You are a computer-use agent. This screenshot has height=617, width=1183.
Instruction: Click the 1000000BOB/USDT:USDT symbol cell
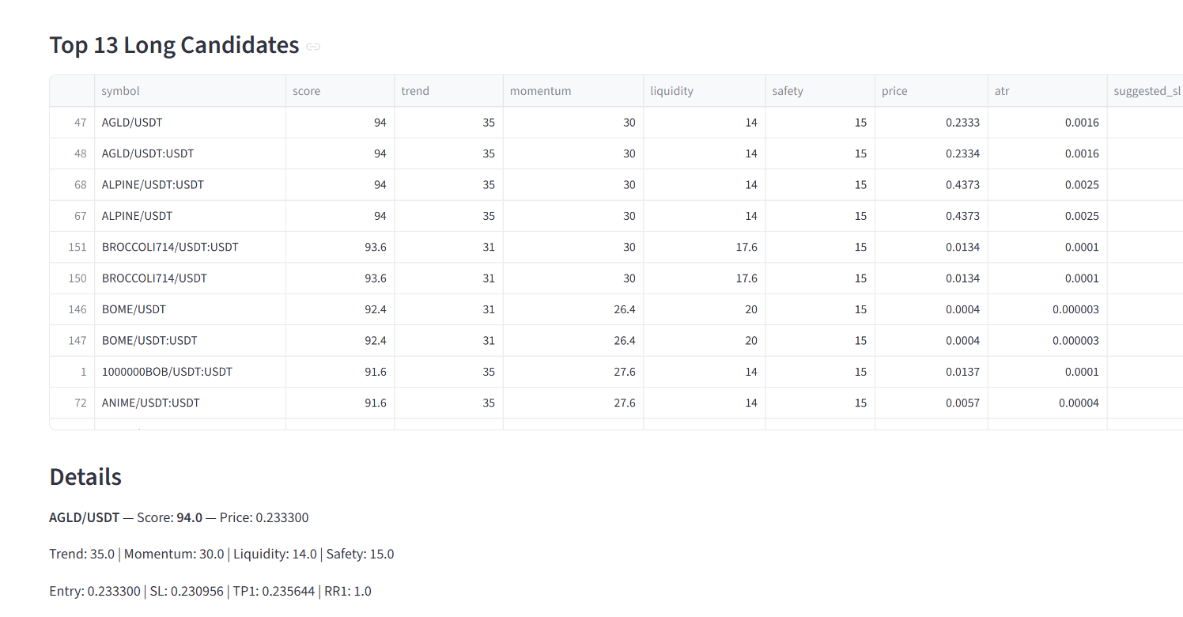coord(167,372)
